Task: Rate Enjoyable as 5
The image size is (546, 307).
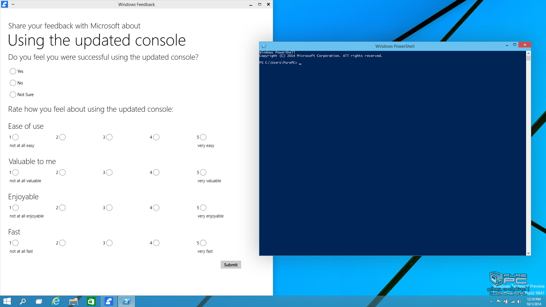Action: coord(203,208)
